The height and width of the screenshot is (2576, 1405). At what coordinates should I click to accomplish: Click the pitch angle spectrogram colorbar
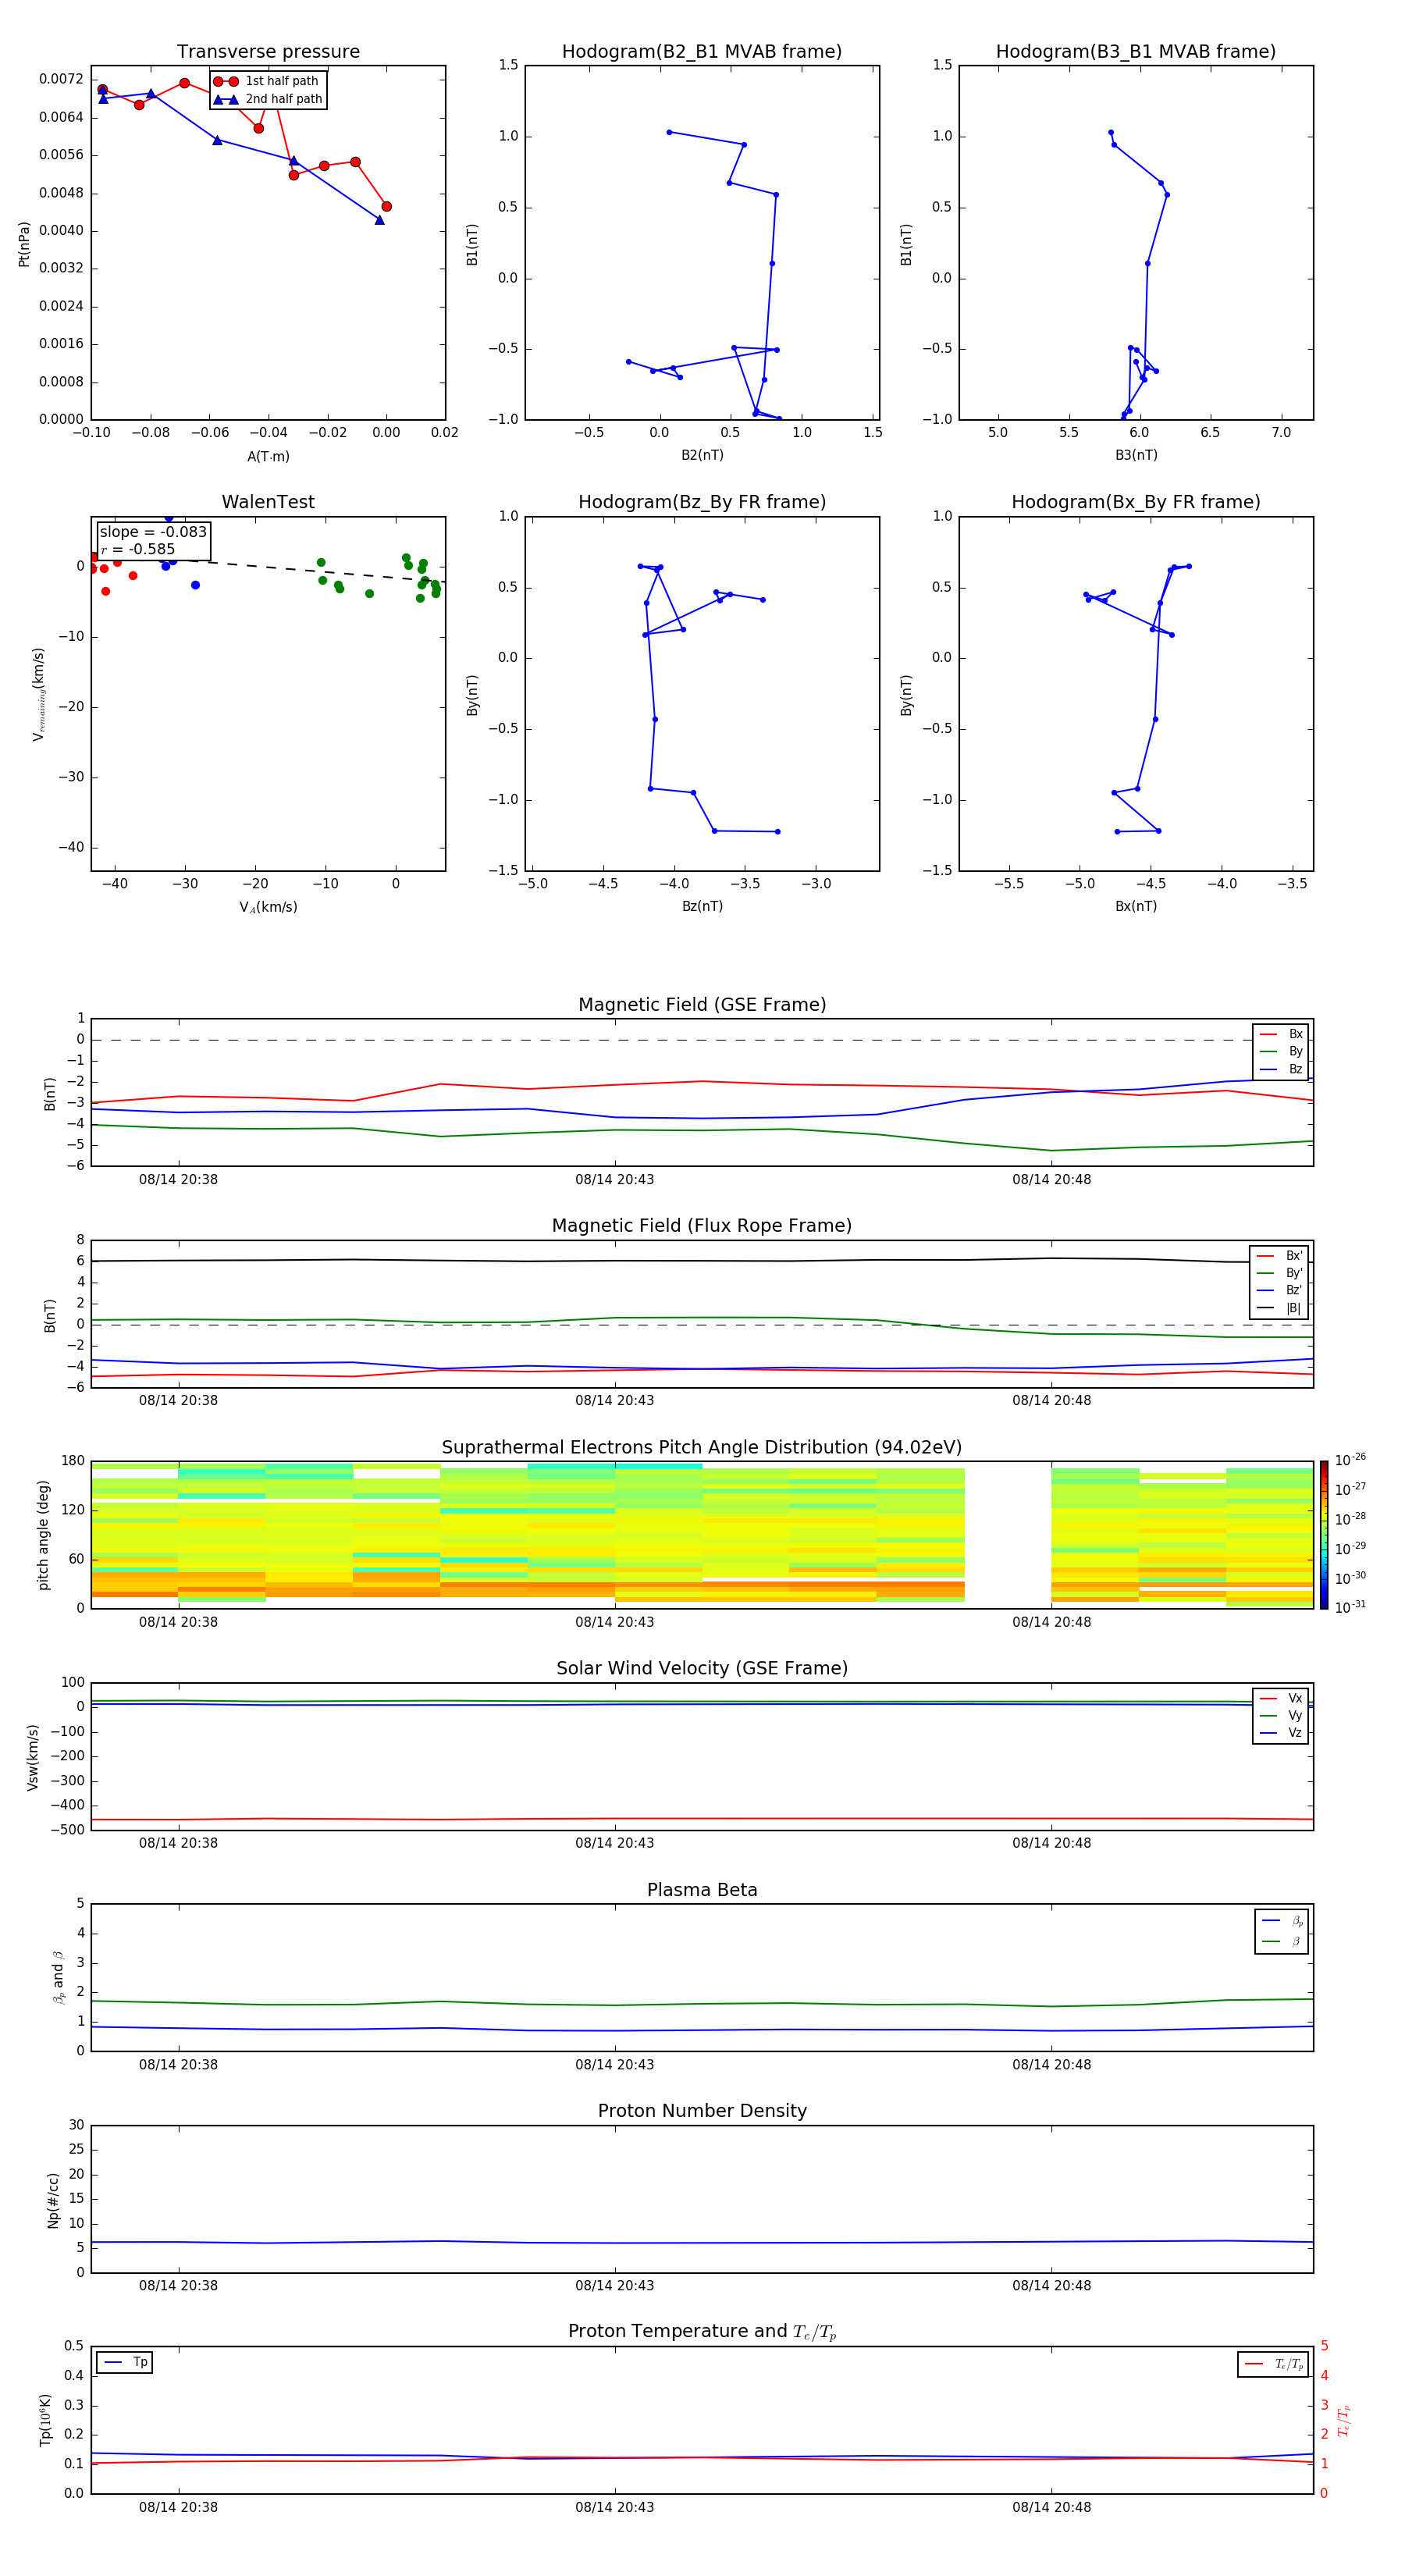[x=1324, y=1535]
